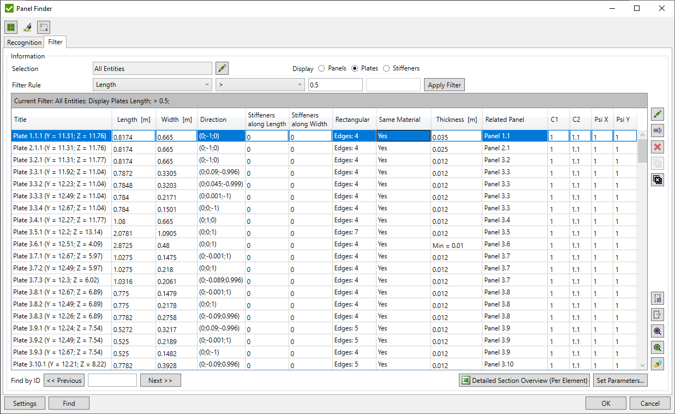
Task: Open Detailed Section Overview Per Element
Action: pyautogui.click(x=523, y=380)
